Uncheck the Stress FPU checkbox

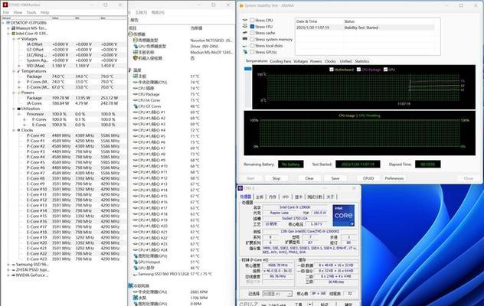coord(252,27)
